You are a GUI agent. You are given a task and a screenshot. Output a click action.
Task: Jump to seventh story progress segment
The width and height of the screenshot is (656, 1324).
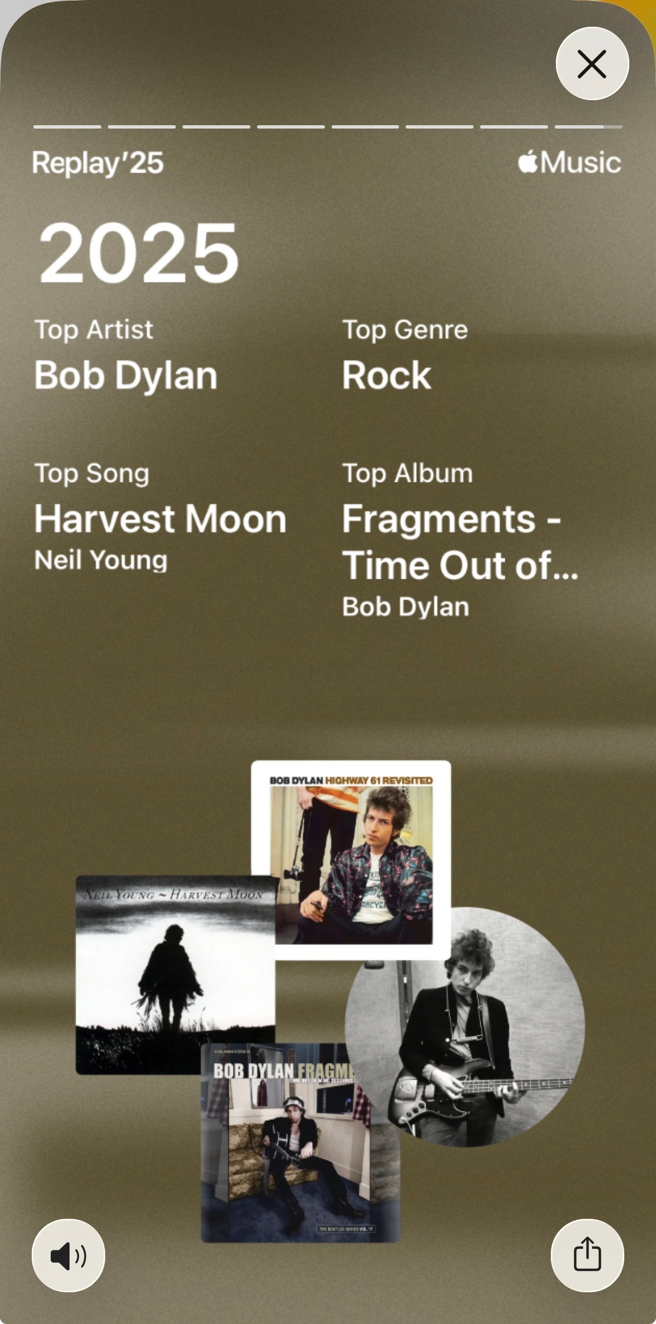coord(514,127)
